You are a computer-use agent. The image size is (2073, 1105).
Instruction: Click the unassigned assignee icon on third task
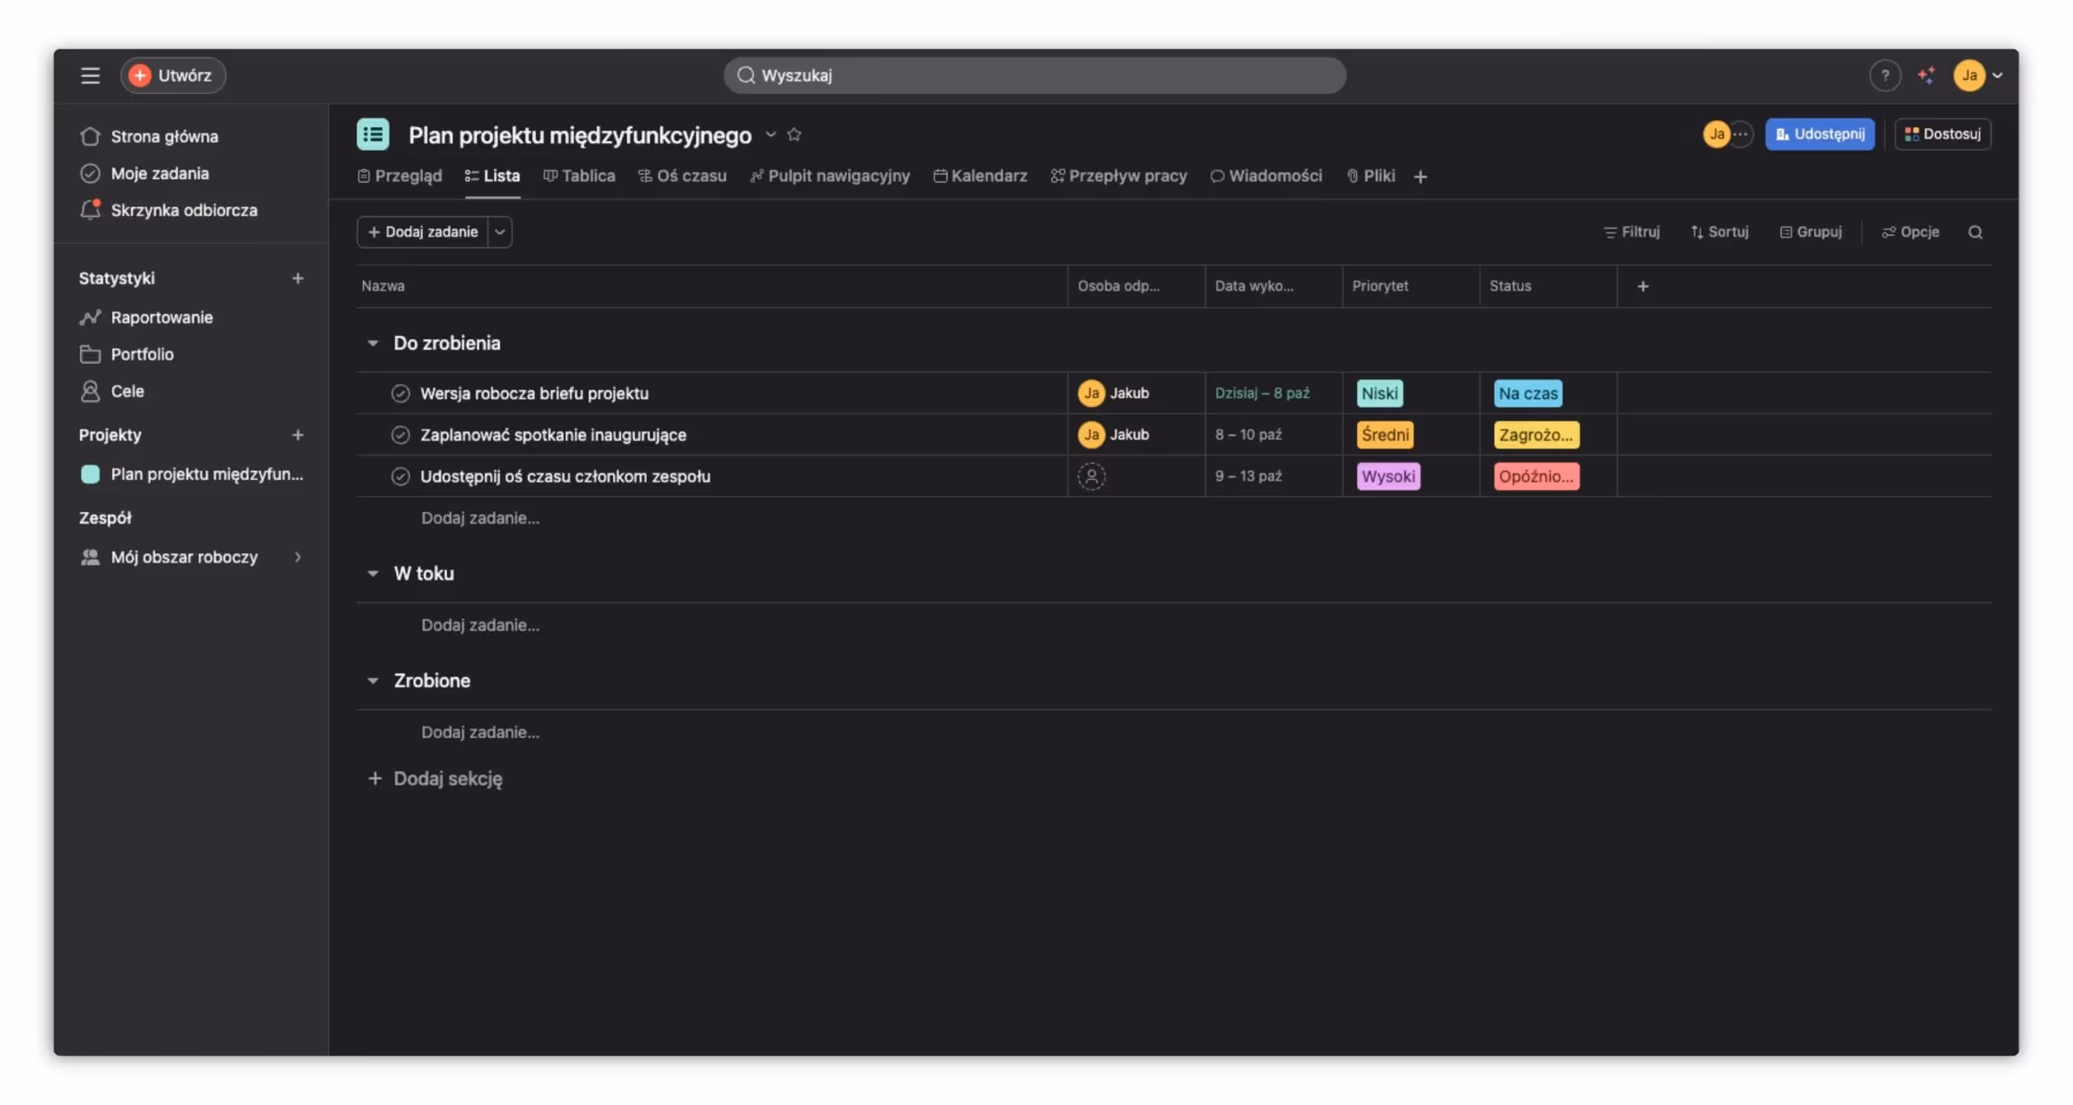click(x=1091, y=476)
